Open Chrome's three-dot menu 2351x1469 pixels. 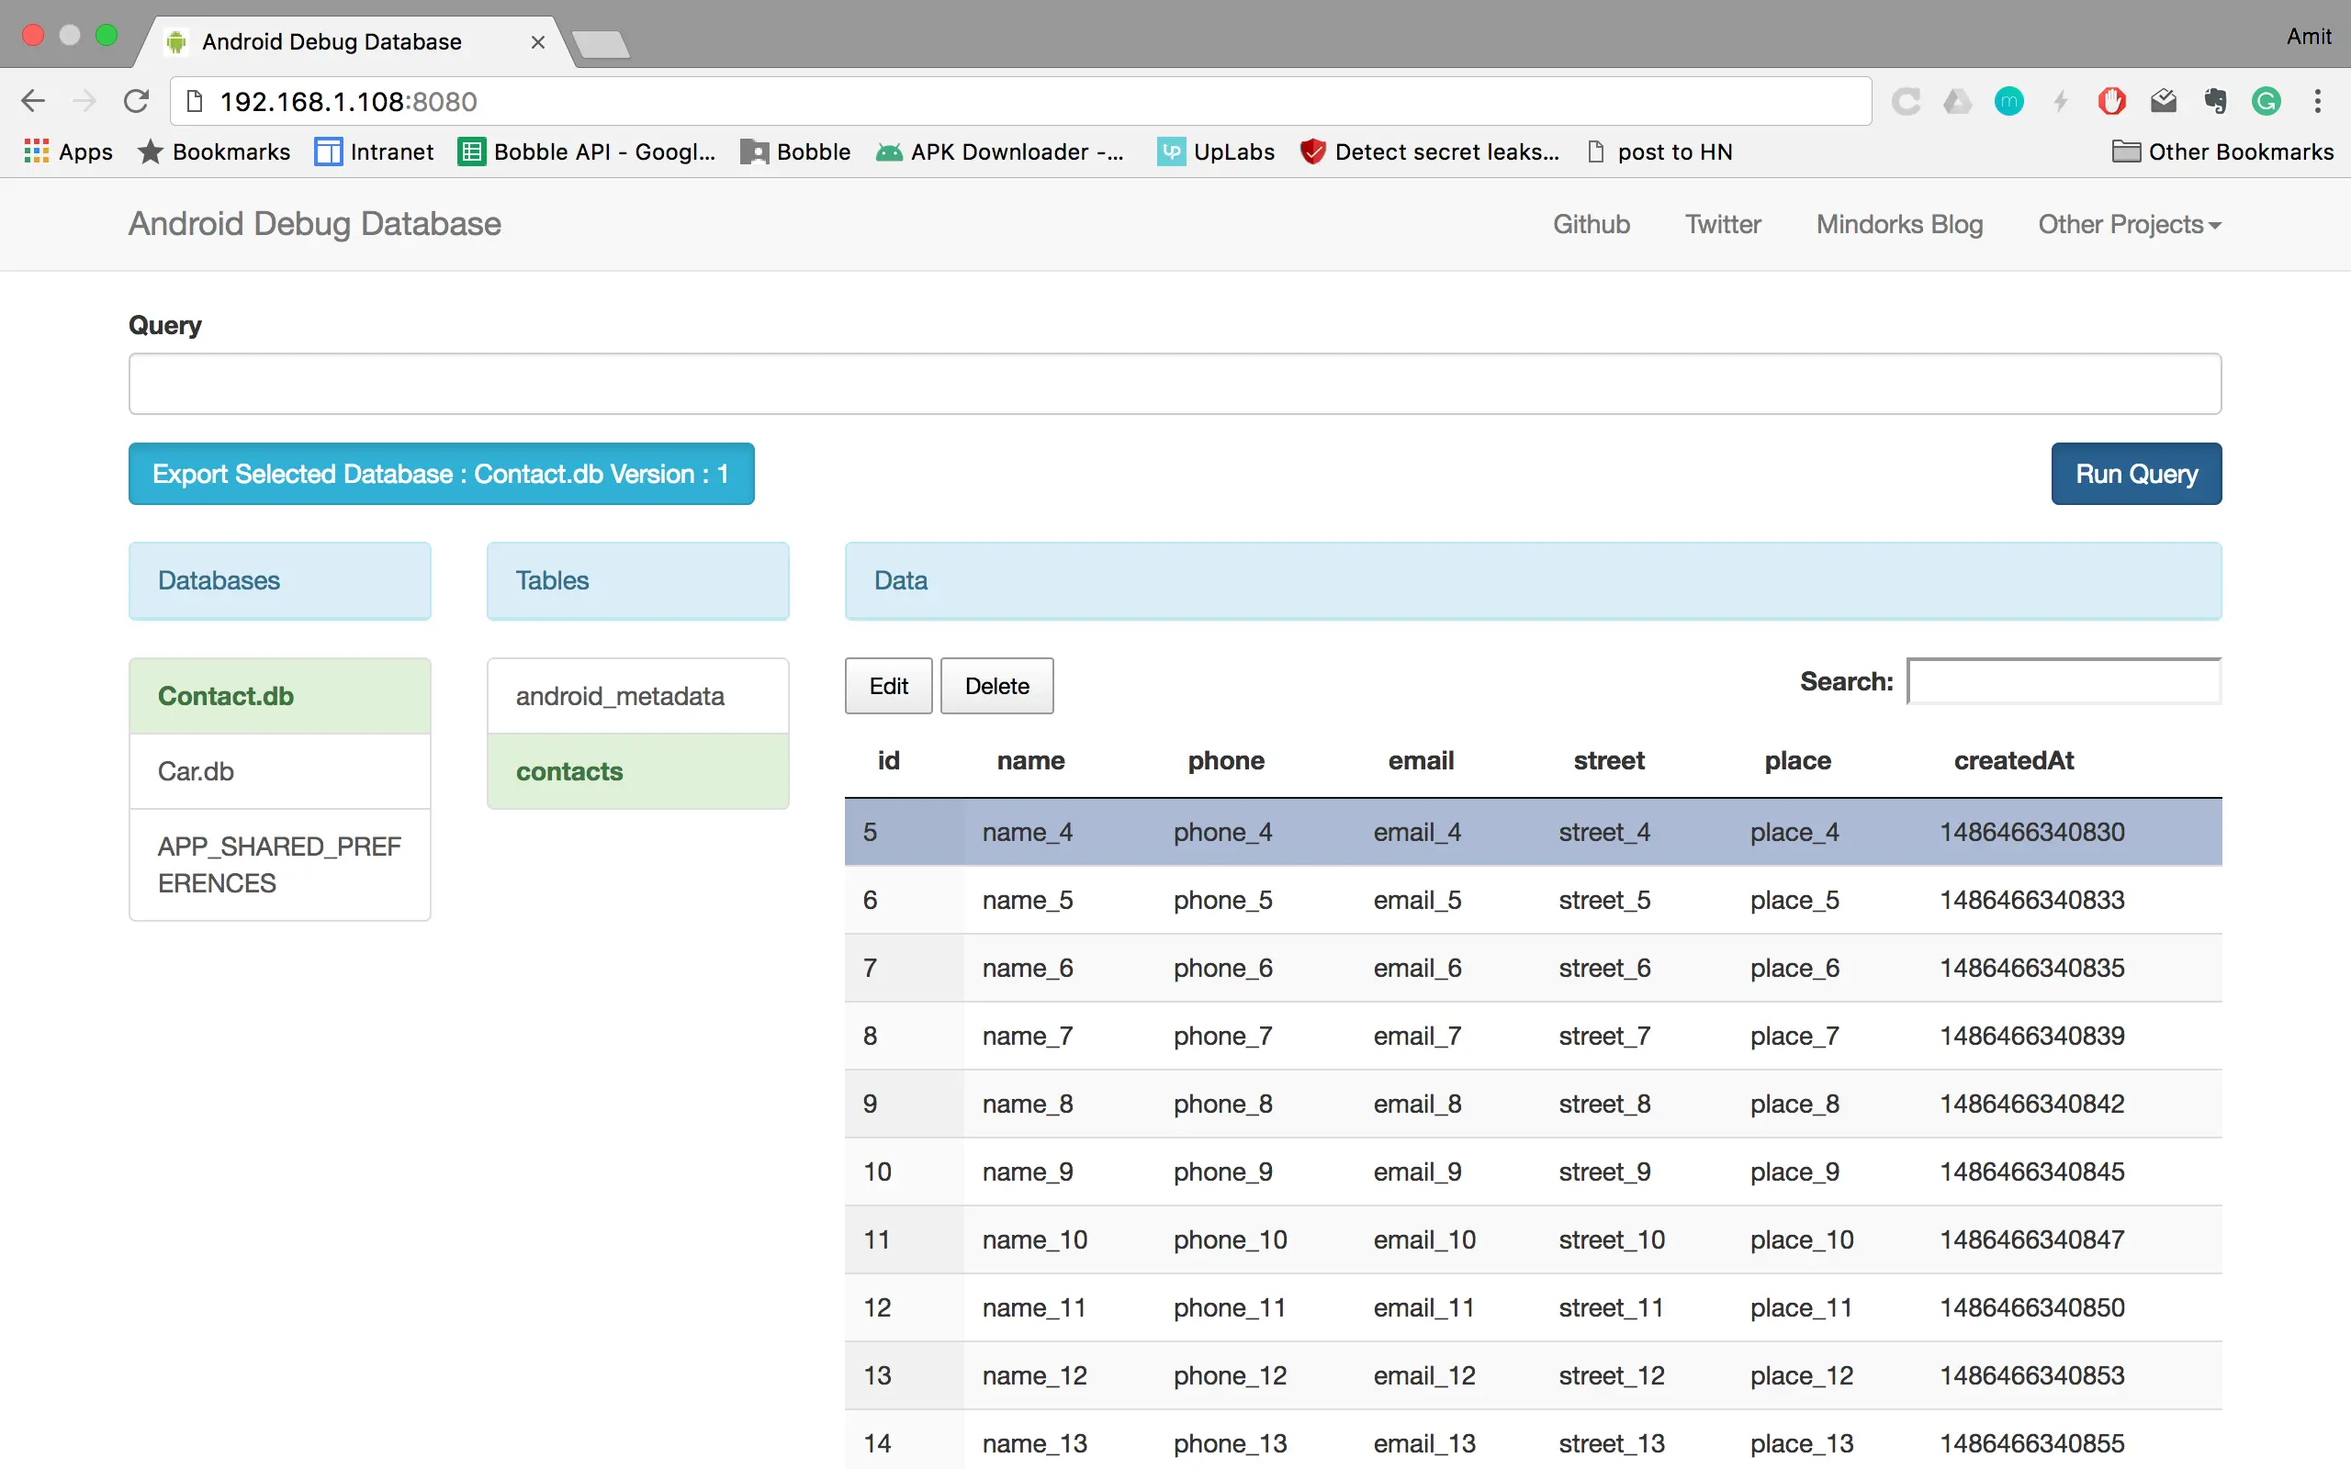(2318, 101)
